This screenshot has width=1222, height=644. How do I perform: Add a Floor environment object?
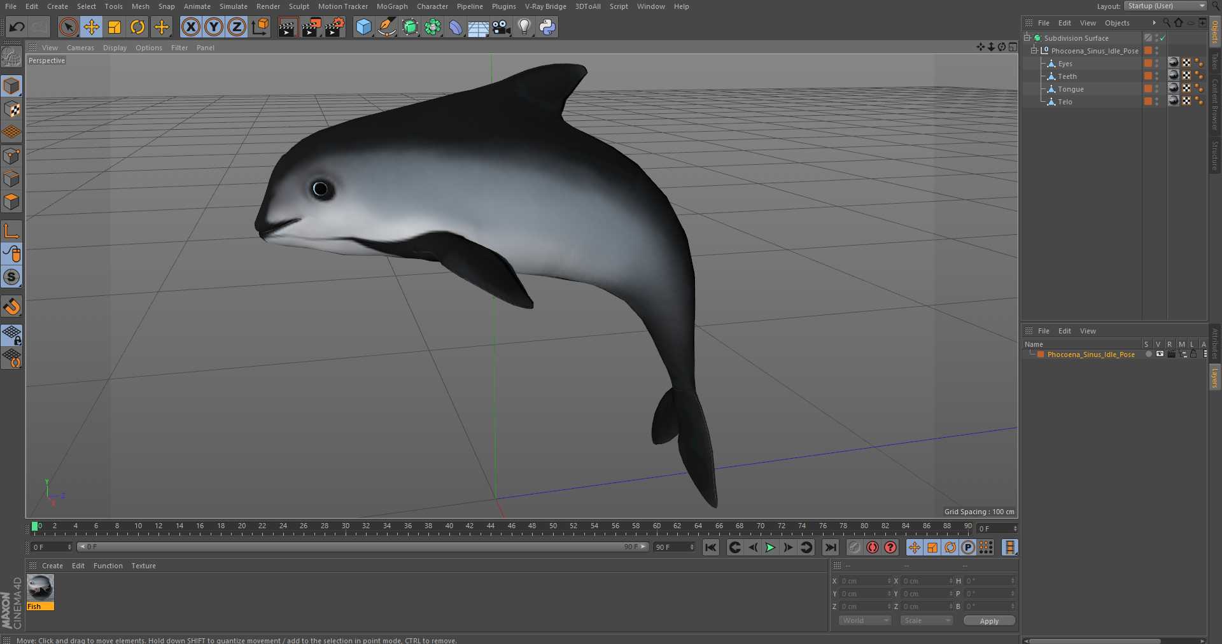click(479, 27)
